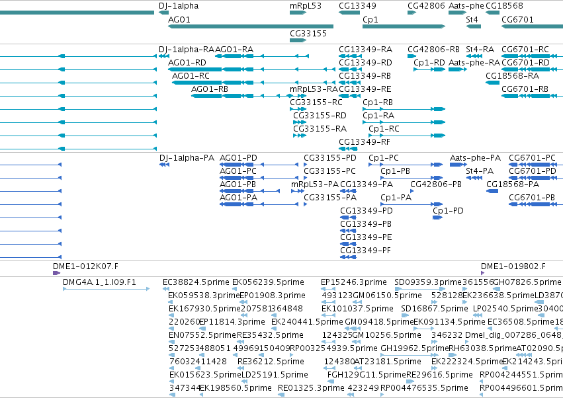This screenshot has height=398, width=563.
Task: Select protein CG33155-PD
Action: (x=330, y=158)
